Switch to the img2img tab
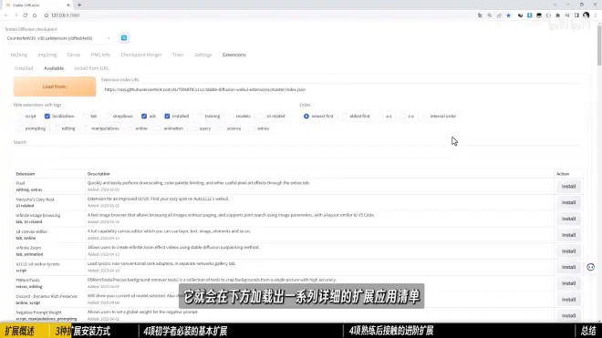602x338 pixels. (x=47, y=55)
